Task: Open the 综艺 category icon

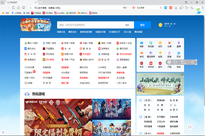Action: point(160,44)
